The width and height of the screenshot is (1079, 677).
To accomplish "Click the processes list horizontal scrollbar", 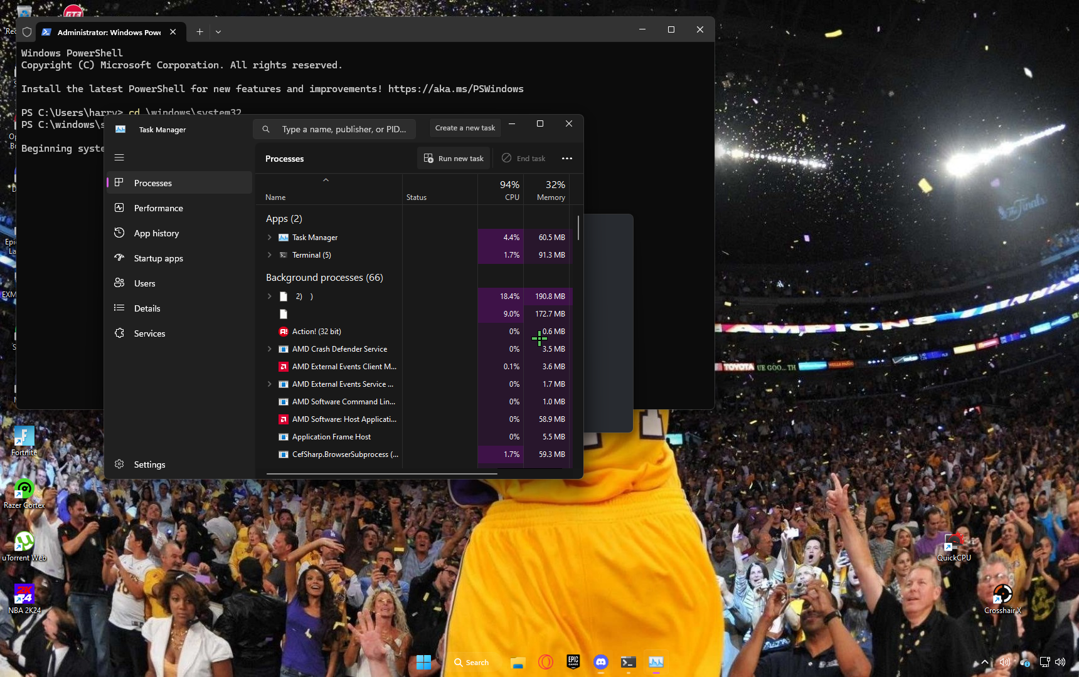I will pos(382,473).
